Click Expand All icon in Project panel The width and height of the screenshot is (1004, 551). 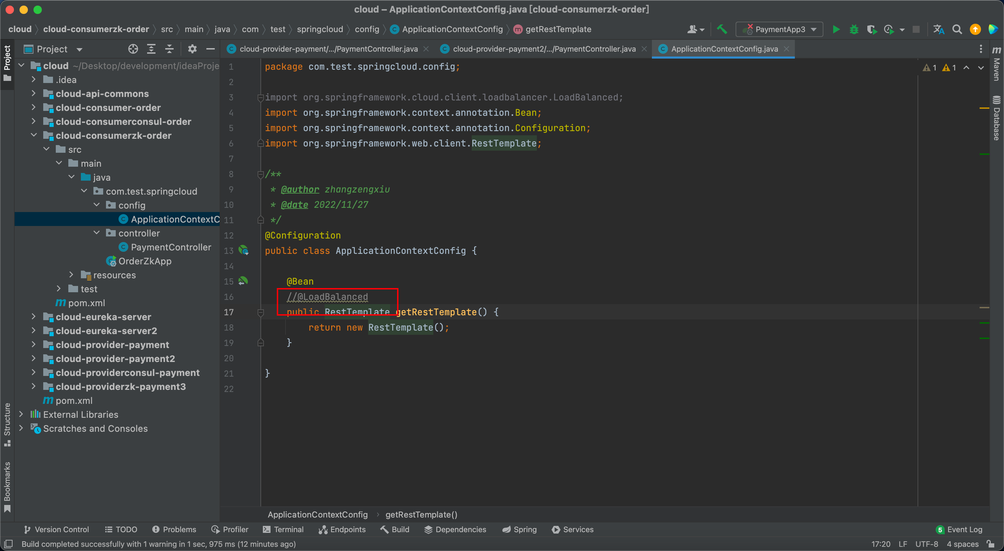tap(151, 49)
